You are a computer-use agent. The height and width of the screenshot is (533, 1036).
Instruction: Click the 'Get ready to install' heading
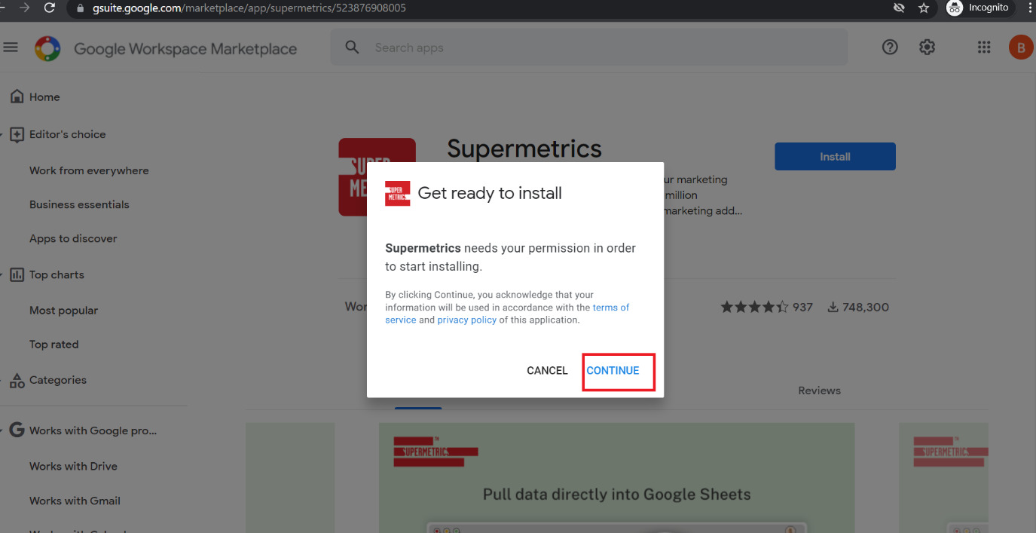click(x=490, y=193)
